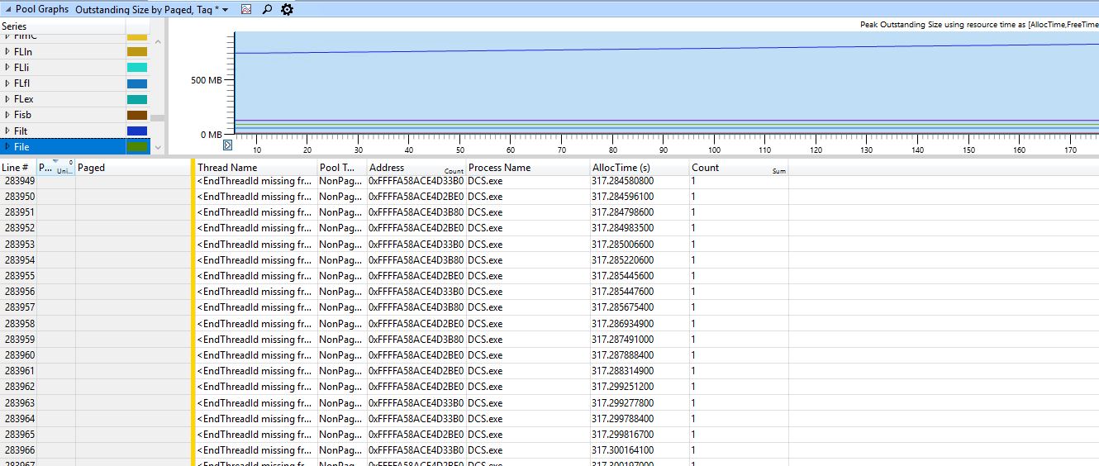Image resolution: width=1099 pixels, height=466 pixels.
Task: Click the address cell in row 283951
Action: (x=416, y=212)
